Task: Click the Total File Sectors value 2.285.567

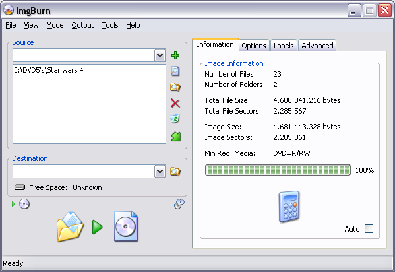Action: click(289, 111)
